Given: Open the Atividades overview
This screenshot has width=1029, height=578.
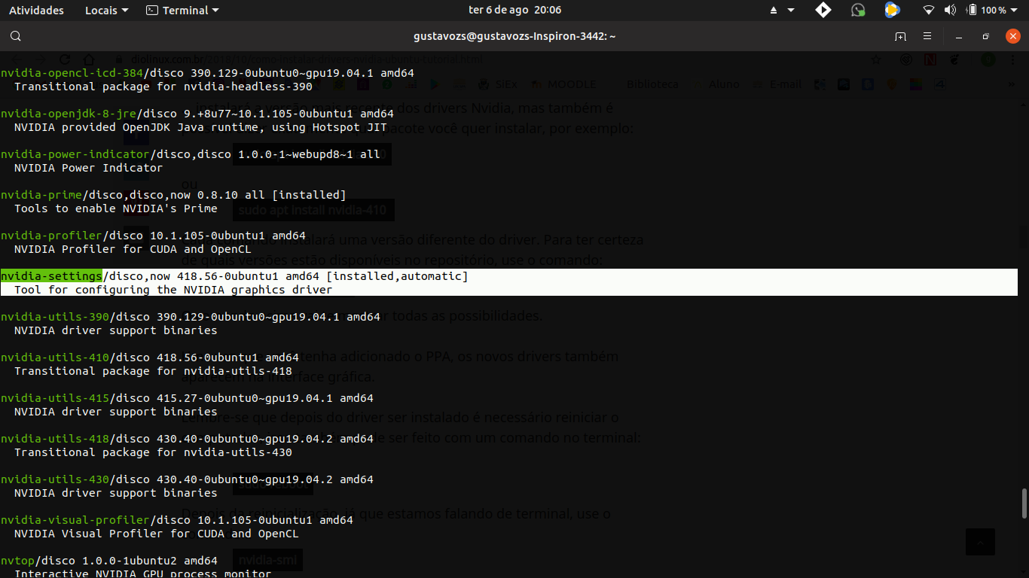Looking at the screenshot, I should coord(36,11).
